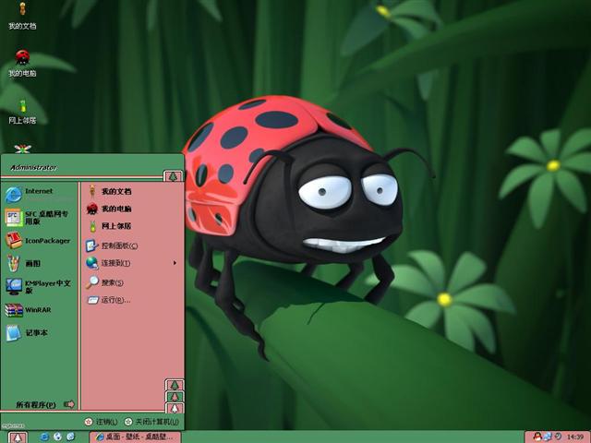Open 画图 paint program

[x=40, y=263]
